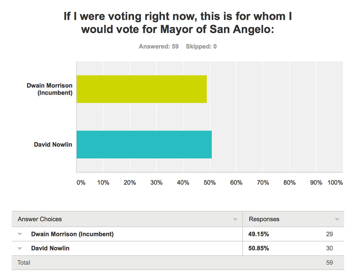
Task: Select the Dwain Morrison (Incumbent) axis label
Action: [49, 89]
